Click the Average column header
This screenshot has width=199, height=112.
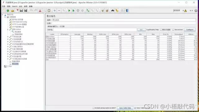[x=77, y=35]
